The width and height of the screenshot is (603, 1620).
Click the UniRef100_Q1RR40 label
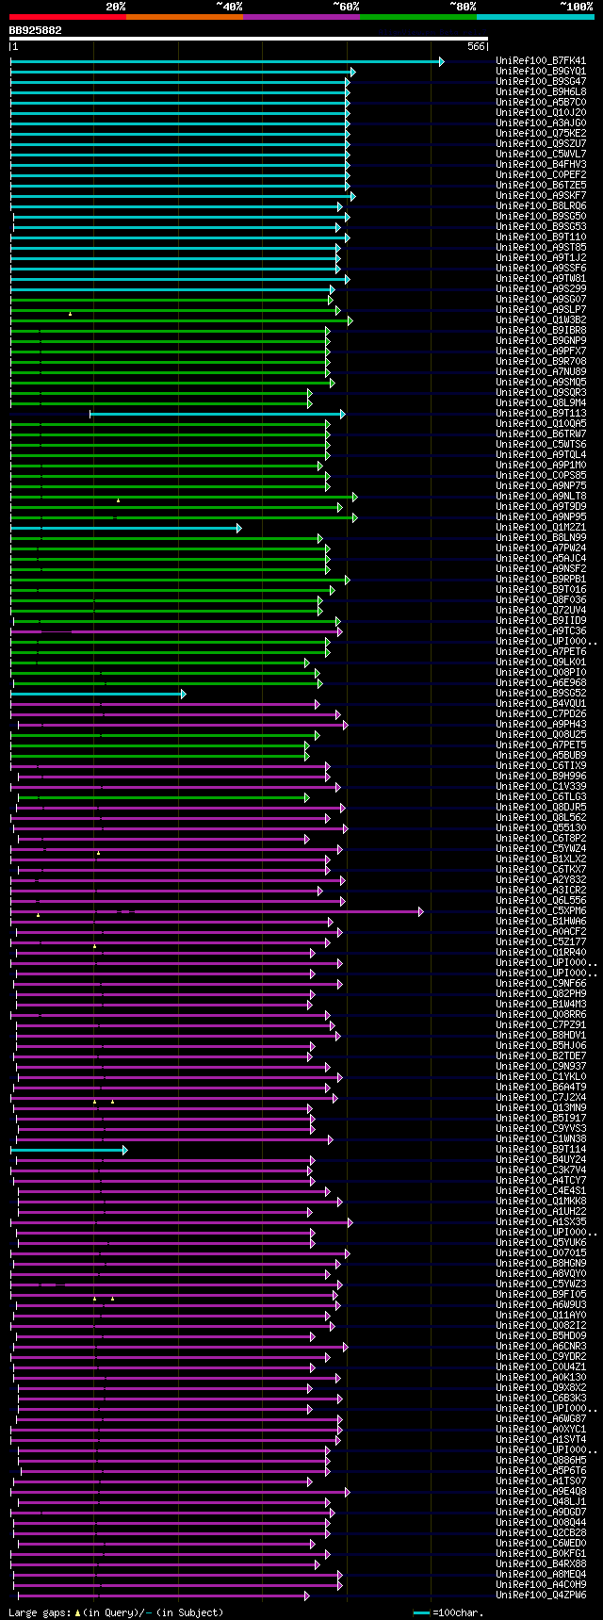point(541,952)
